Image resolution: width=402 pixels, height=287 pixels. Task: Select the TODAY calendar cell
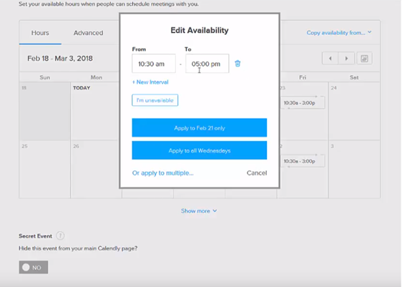pos(95,111)
